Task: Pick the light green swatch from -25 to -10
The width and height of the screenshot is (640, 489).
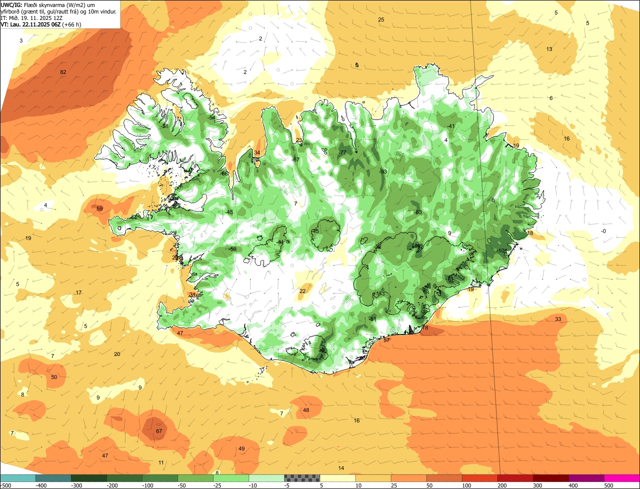Action: [x=231, y=478]
